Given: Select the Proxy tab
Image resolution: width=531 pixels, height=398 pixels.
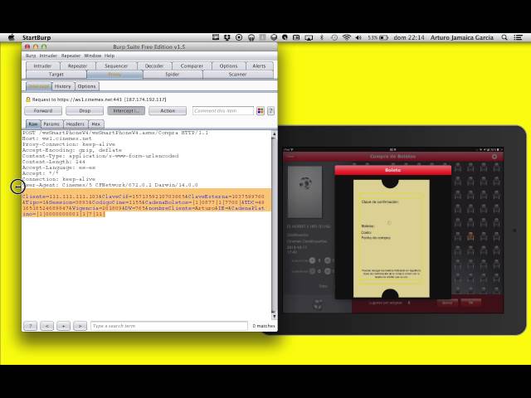Looking at the screenshot, I should tap(114, 75).
